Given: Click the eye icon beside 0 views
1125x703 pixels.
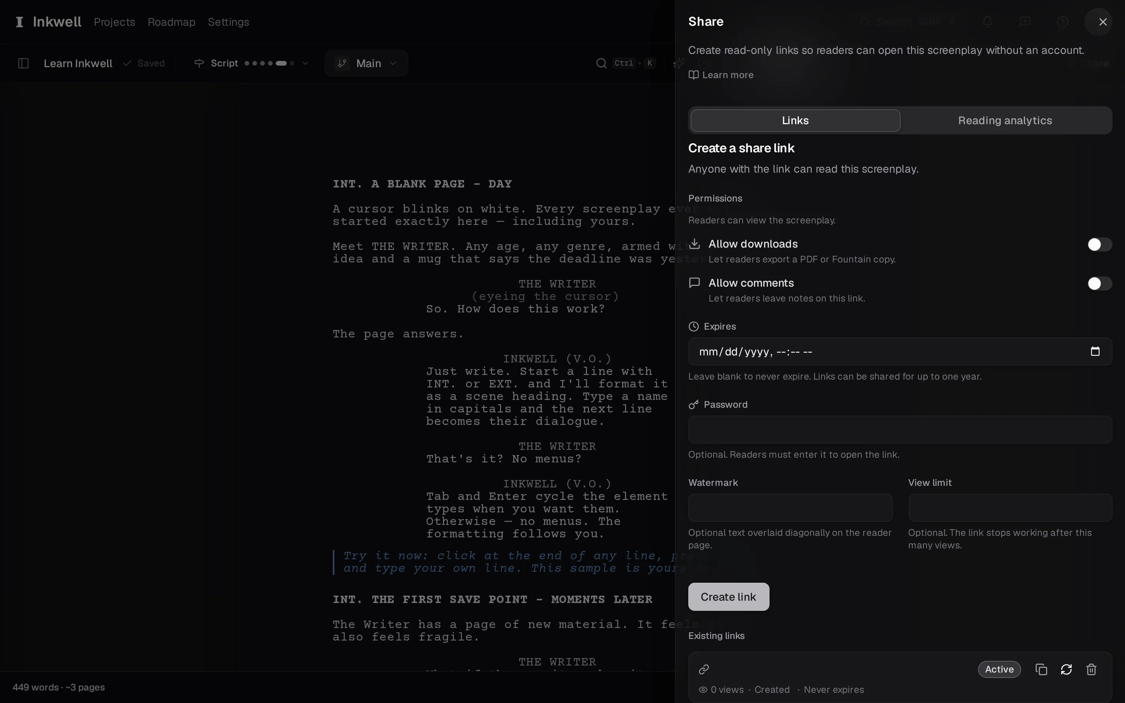Looking at the screenshot, I should pos(703,689).
